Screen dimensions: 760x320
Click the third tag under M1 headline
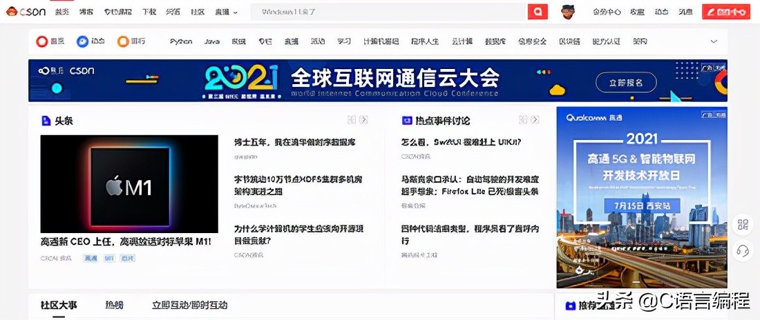[128, 259]
